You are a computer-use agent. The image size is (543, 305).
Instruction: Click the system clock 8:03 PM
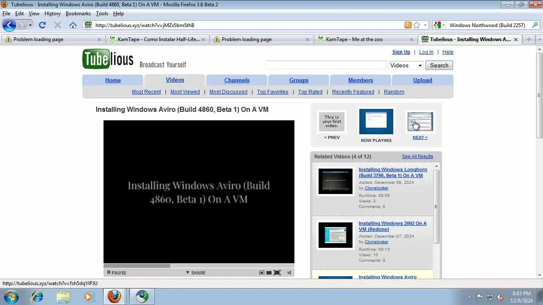click(522, 294)
